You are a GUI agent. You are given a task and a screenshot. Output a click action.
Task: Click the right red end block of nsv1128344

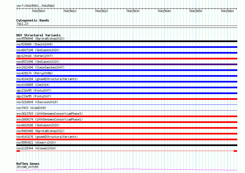pyautogui.click(x=235, y=151)
